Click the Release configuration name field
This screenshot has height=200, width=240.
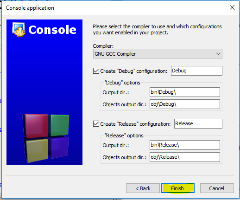point(198,123)
